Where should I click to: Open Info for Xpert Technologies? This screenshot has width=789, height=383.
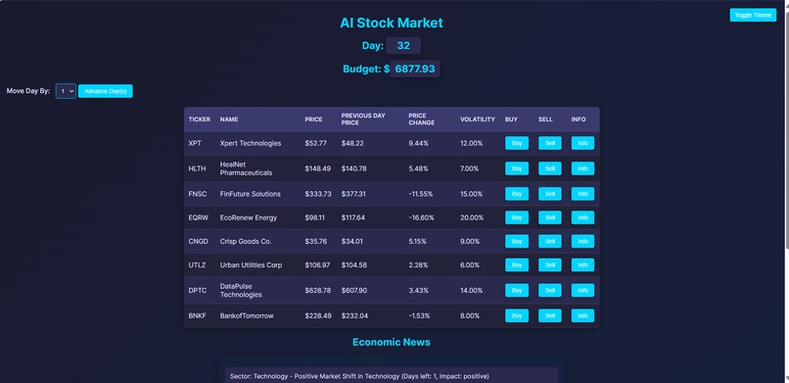(x=582, y=143)
